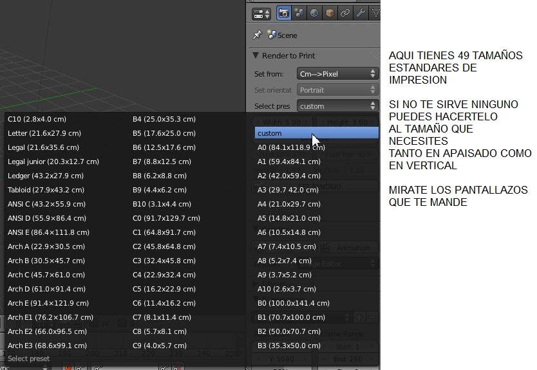
Task: Pick Arch A (22.9×30.5 cm) preset
Action: click(46, 246)
